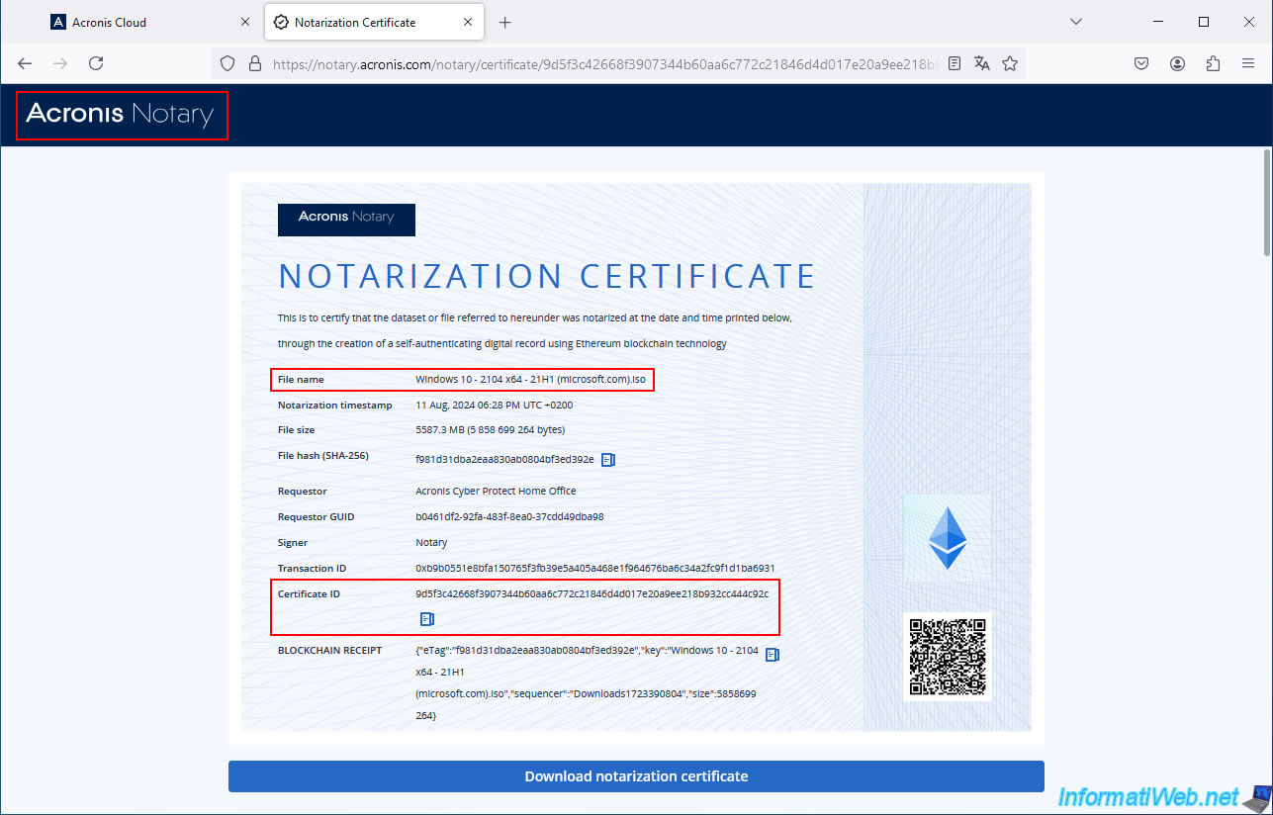Open the Extensions puzzle icon
1273x815 pixels.
coord(1213,63)
